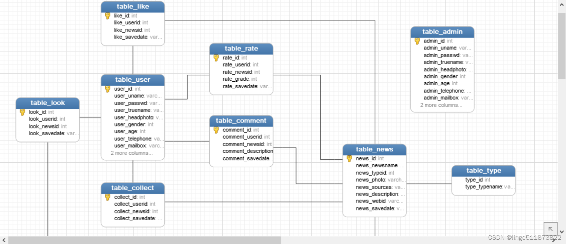Click the horizontal scrollbar left arrow
This screenshot has width=566, height=244.
click(x=4, y=240)
